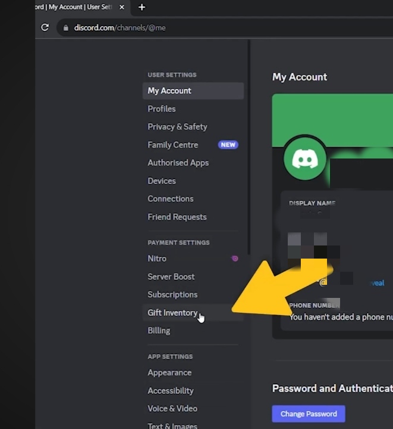Click the Password and Authentication heading

tap(332, 388)
